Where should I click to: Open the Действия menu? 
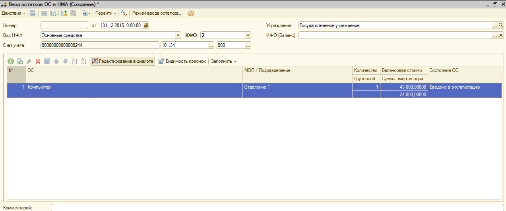13,13
